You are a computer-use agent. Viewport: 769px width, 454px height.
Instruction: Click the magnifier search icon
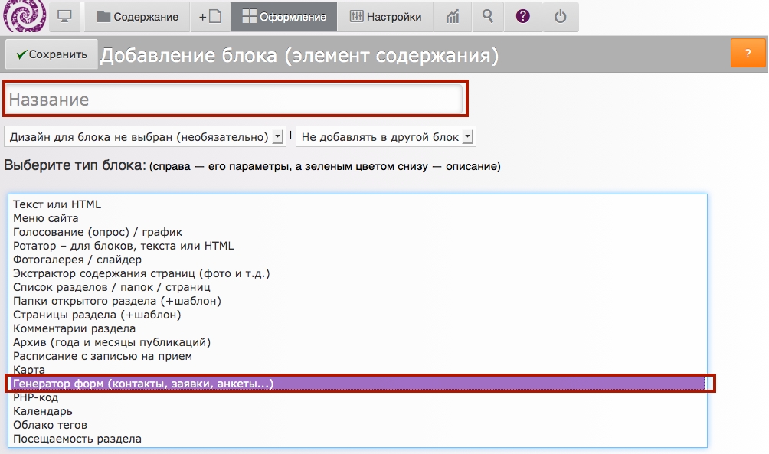click(488, 17)
